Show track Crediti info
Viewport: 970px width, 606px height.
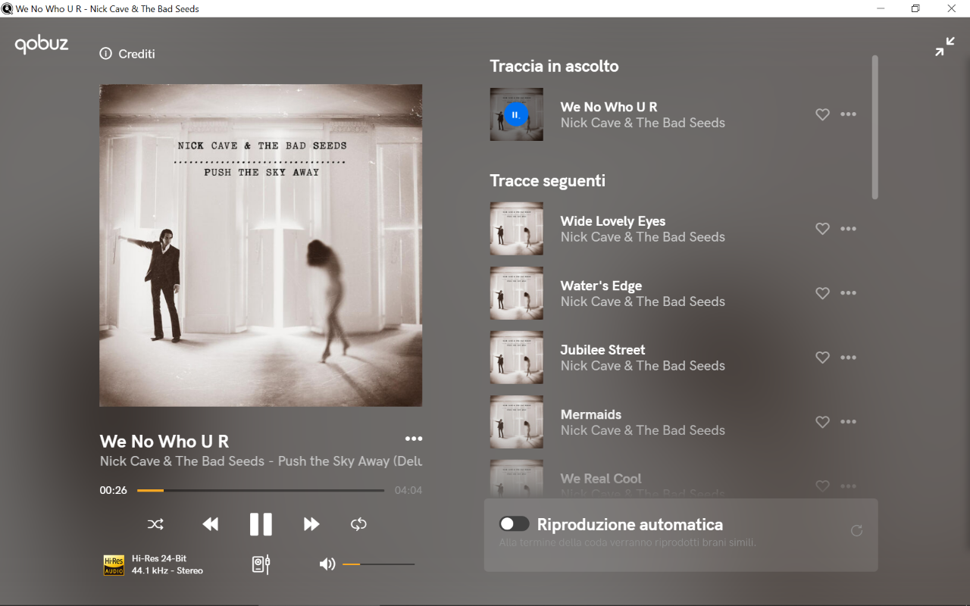pyautogui.click(x=127, y=54)
